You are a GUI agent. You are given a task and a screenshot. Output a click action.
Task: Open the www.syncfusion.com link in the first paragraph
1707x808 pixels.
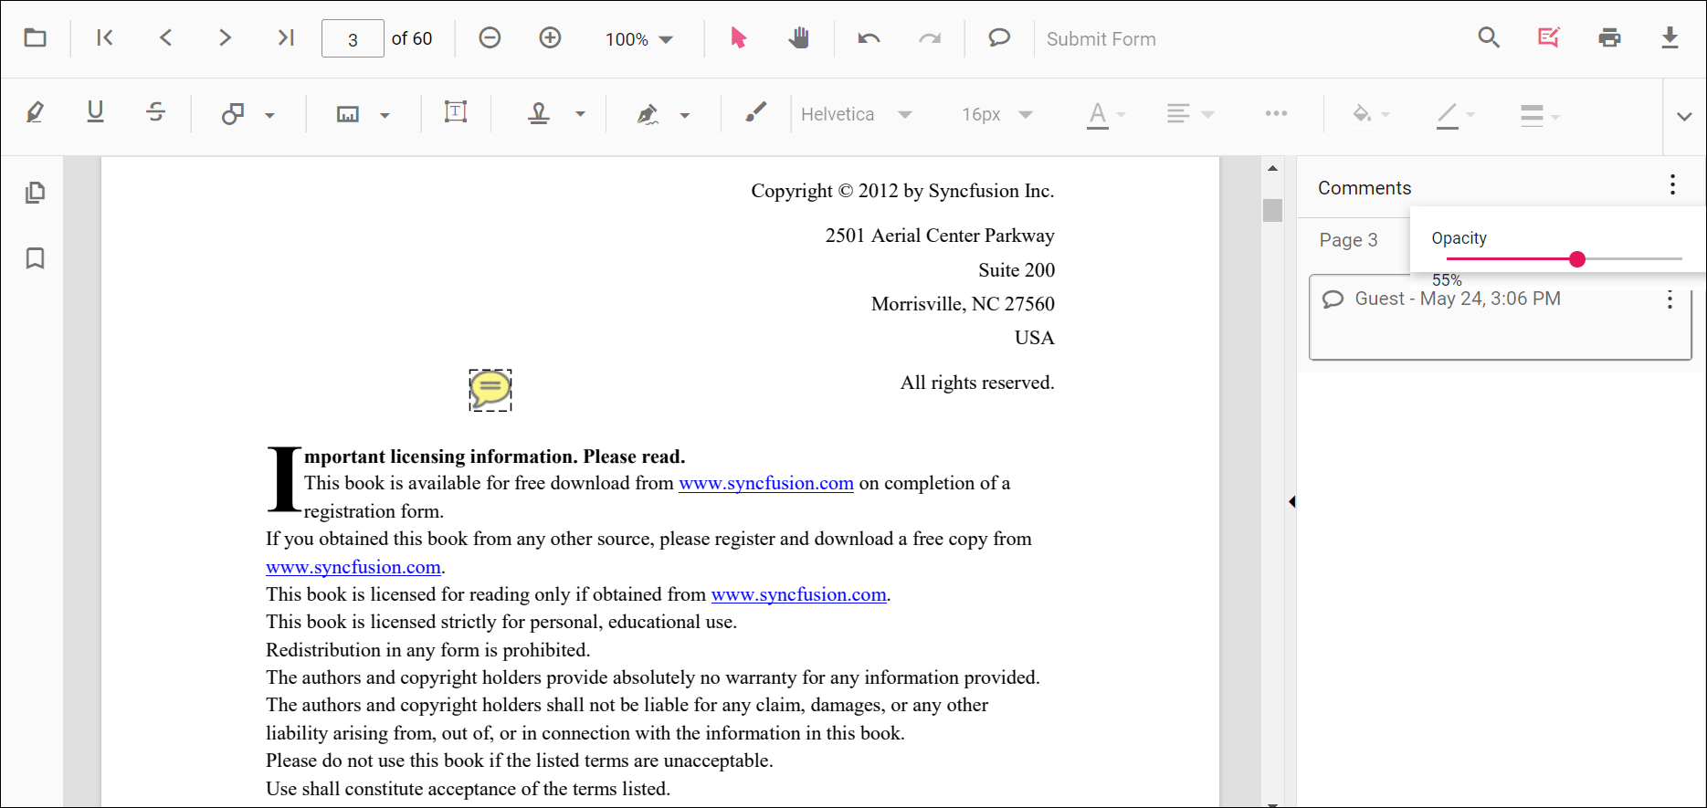pos(765,483)
